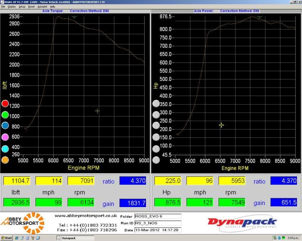Image resolution: width=302 pixels, height=241 pixels.
Task: Open the Help menu
Action: pyautogui.click(x=52, y=6)
